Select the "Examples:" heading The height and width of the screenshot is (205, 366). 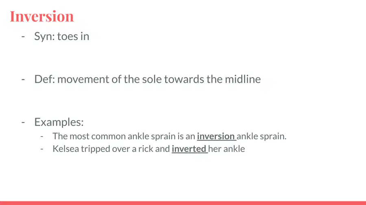click(59, 122)
